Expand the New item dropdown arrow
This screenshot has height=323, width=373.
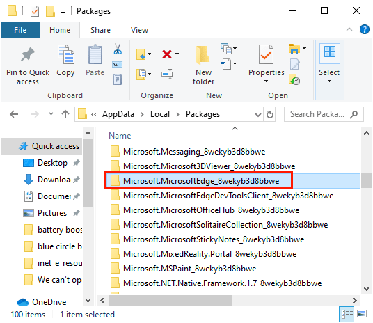pos(235,48)
